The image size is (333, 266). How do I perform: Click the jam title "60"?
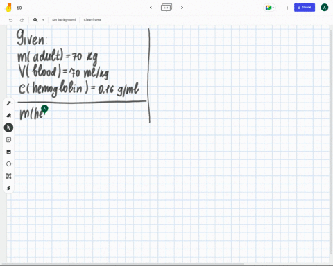pyautogui.click(x=19, y=8)
